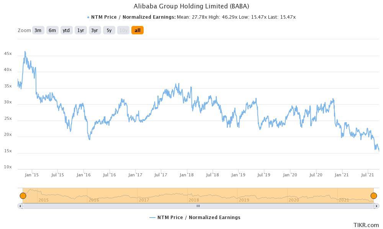Select the 6m zoom range
383x229 pixels.
tap(52, 30)
